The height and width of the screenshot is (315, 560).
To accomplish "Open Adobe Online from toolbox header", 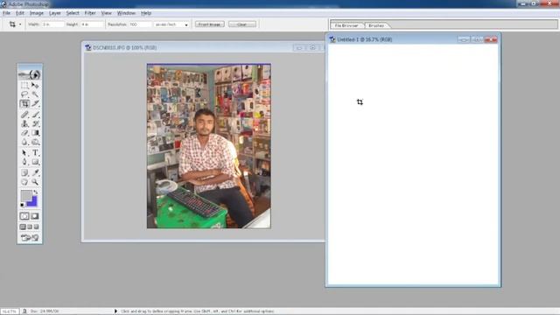I will point(30,74).
